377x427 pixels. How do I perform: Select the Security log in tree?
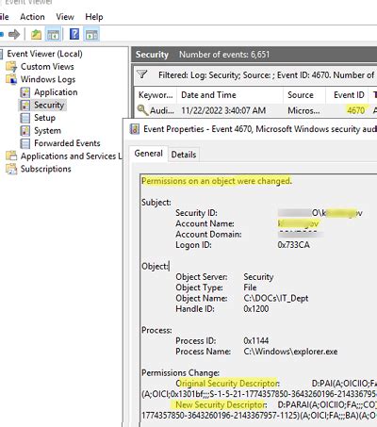click(49, 105)
